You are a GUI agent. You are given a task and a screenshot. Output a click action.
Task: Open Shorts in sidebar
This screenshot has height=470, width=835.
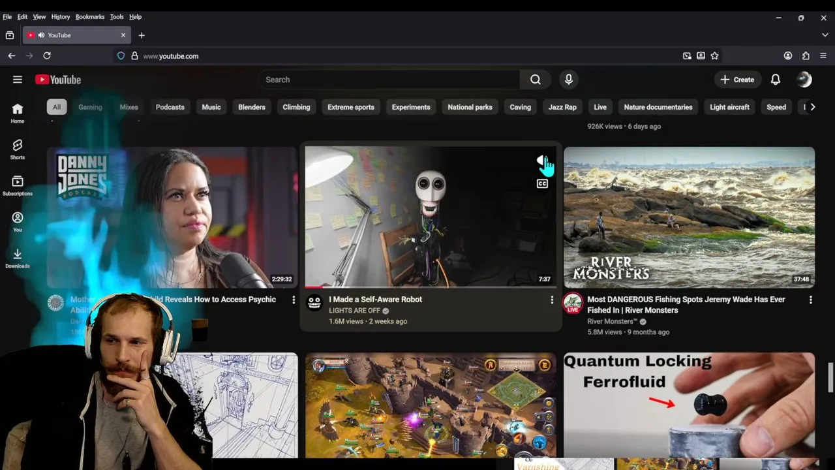[18, 149]
